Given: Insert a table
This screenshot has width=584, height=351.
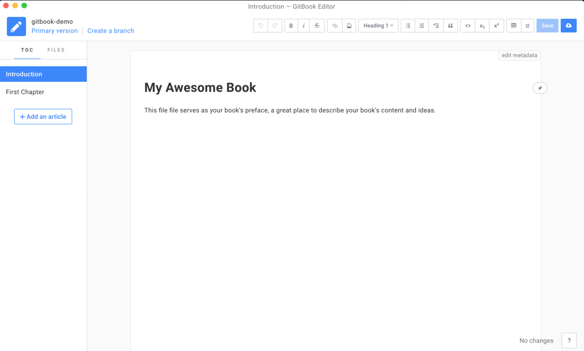Looking at the screenshot, I should point(513,25).
